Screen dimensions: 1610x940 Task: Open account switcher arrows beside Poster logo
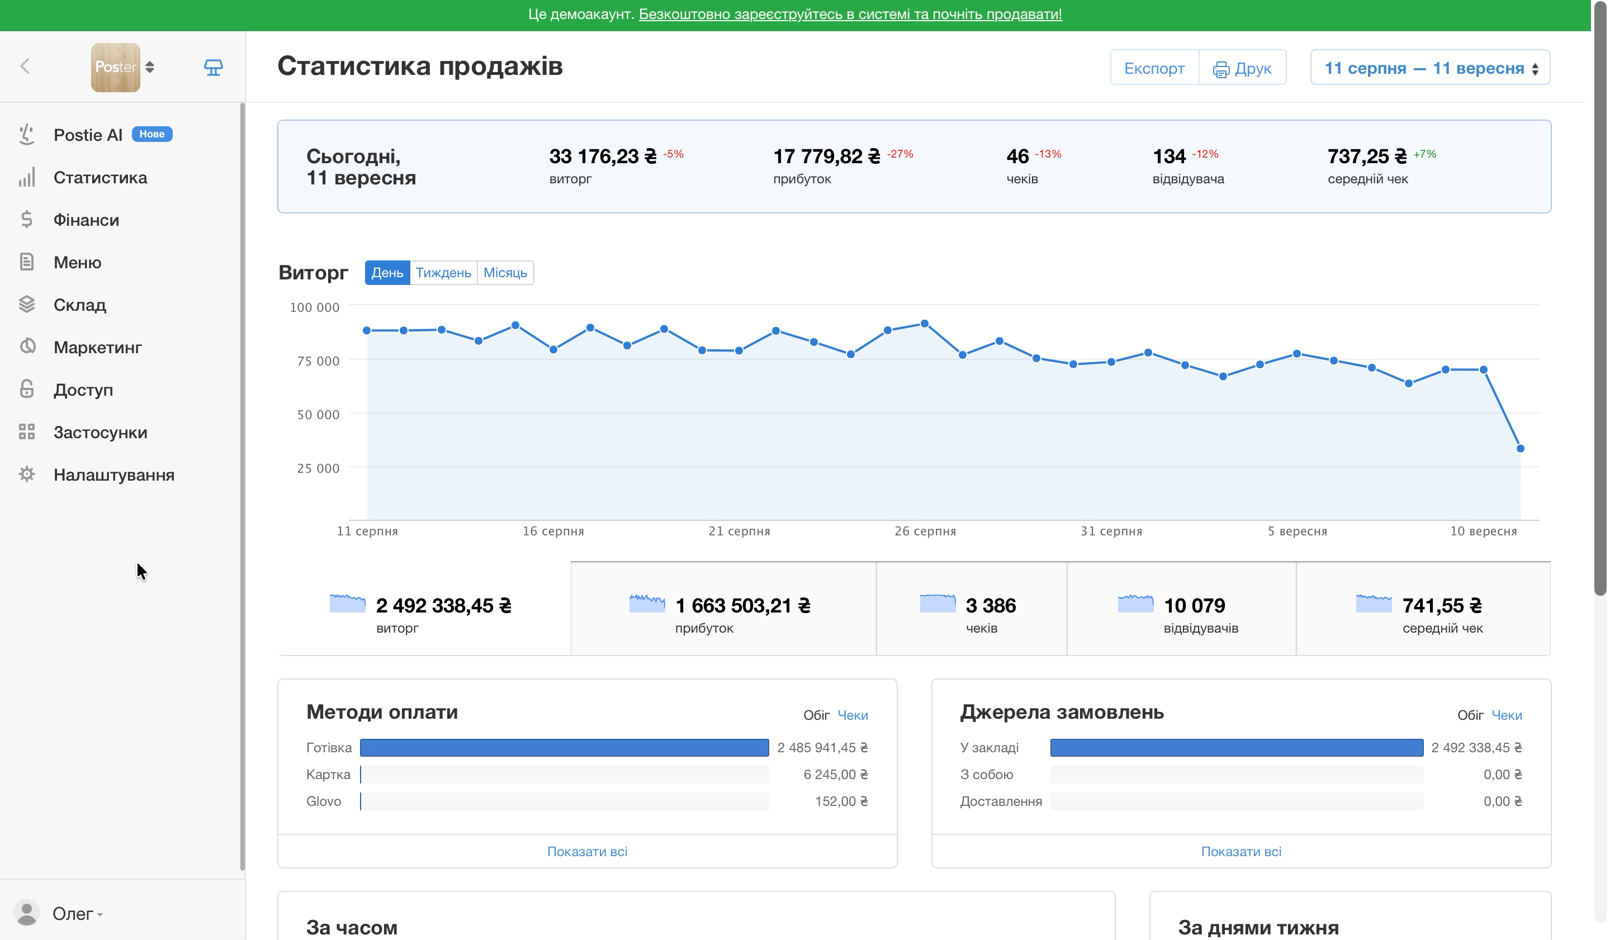[150, 67]
